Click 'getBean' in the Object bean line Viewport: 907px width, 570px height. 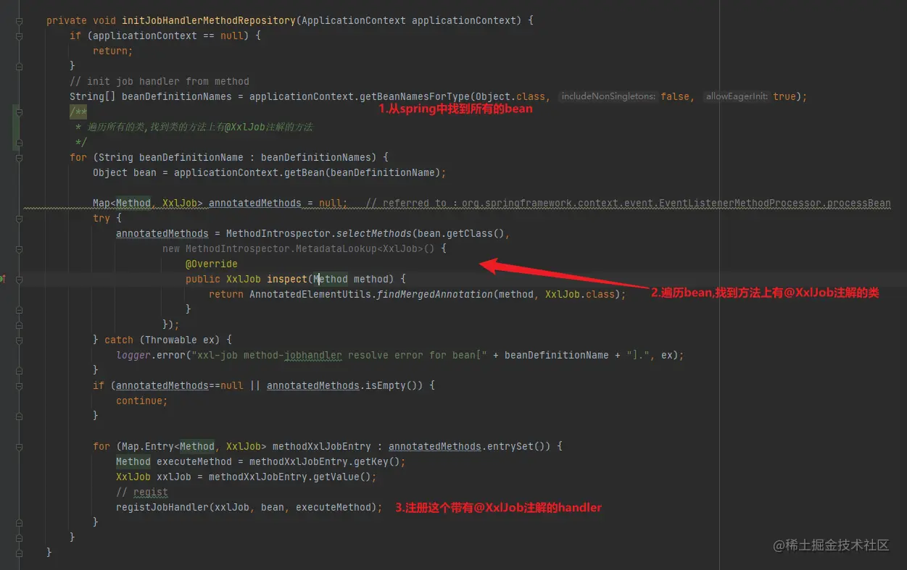click(305, 172)
